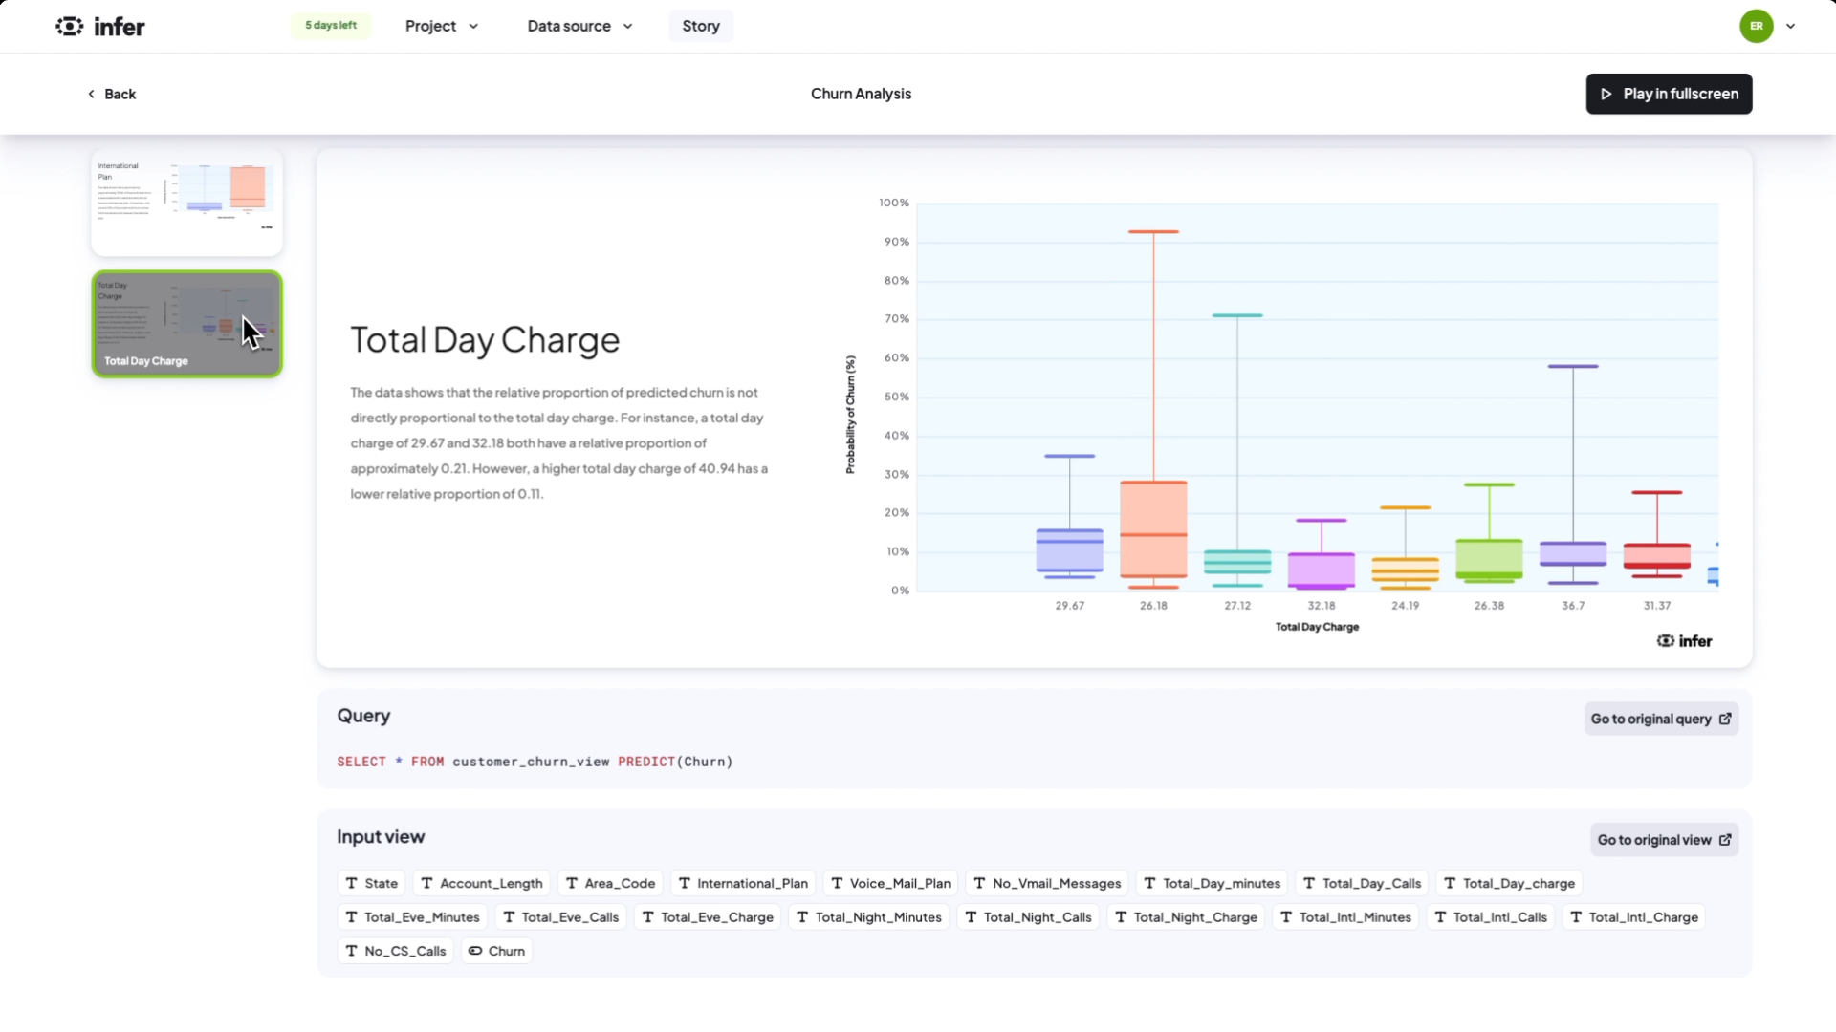This screenshot has height=1032, width=1836.
Task: Click external link icon on Go to original view
Action: point(1725,840)
